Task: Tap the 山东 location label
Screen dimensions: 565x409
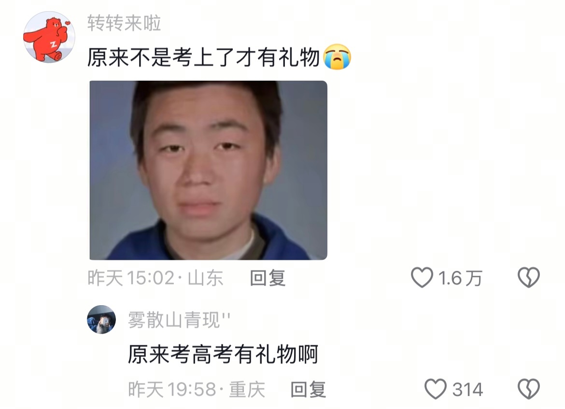Action: pos(206,278)
